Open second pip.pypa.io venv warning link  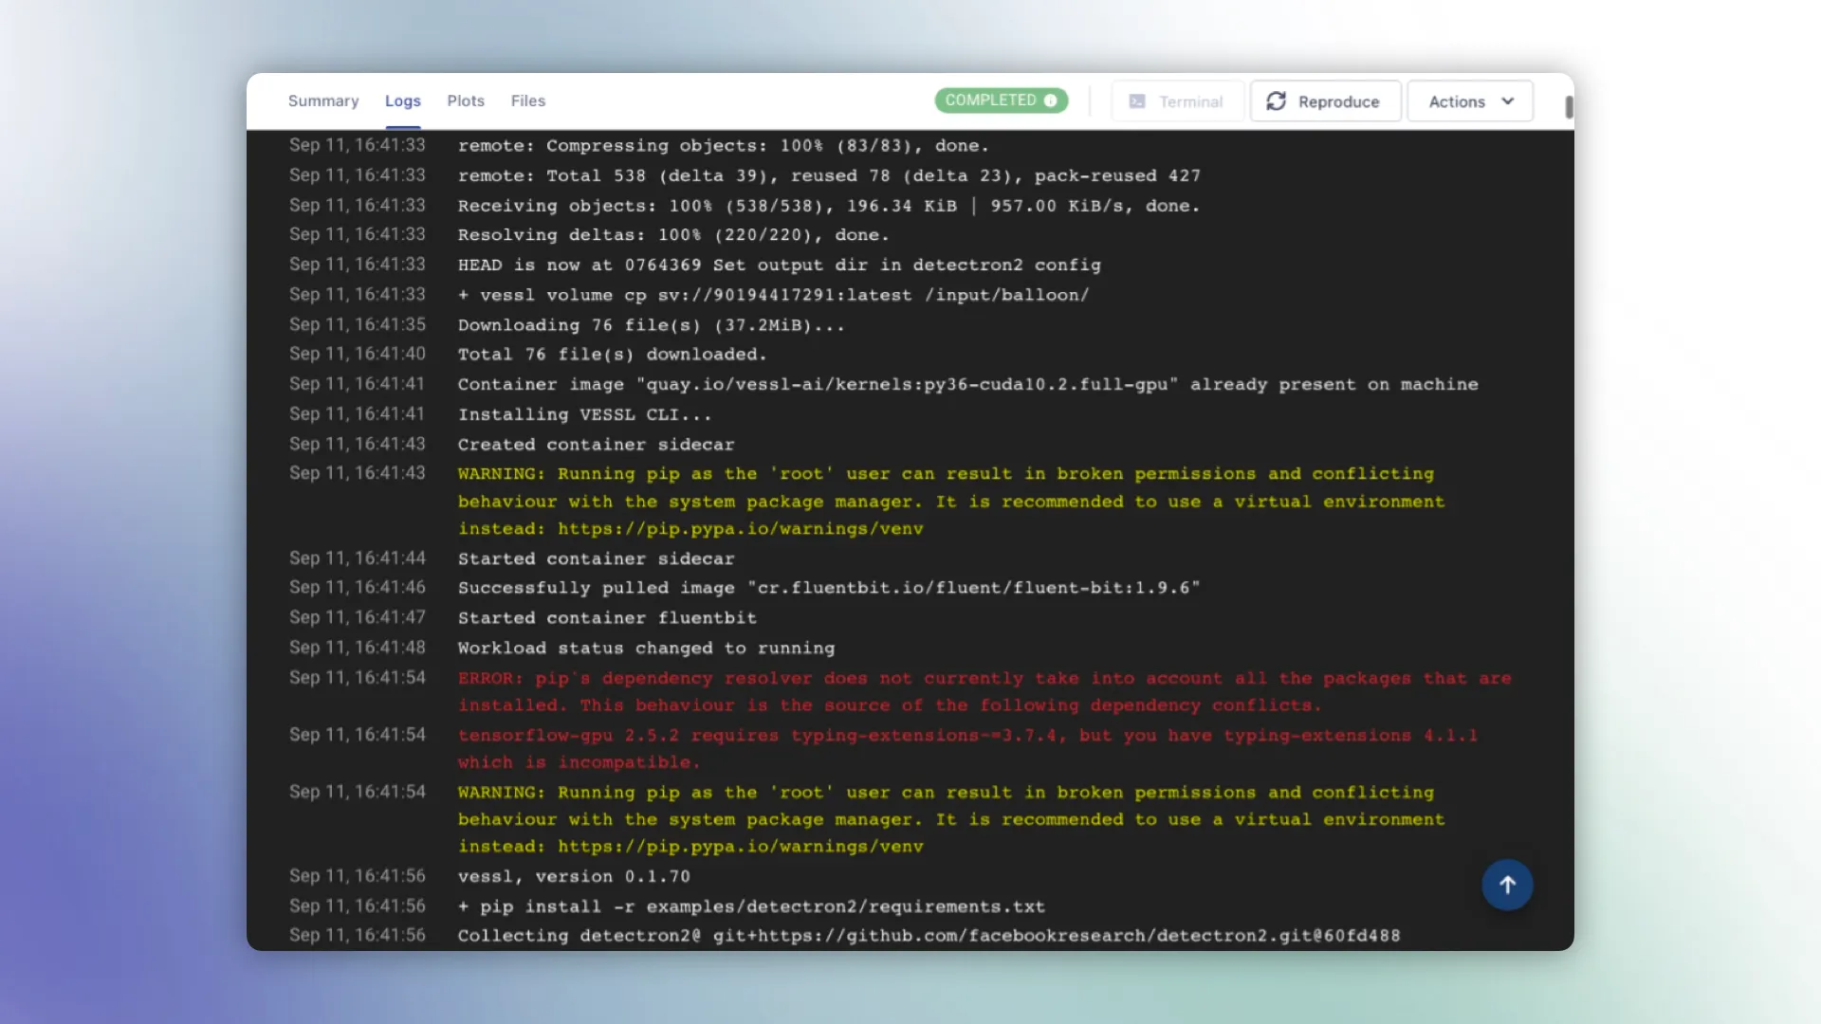[x=740, y=847]
